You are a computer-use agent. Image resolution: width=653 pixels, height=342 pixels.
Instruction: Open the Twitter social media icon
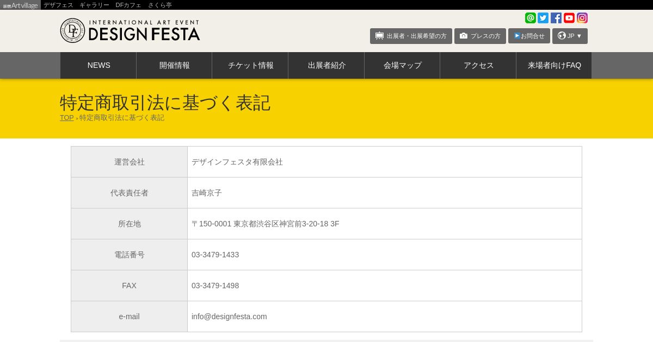coord(543,18)
